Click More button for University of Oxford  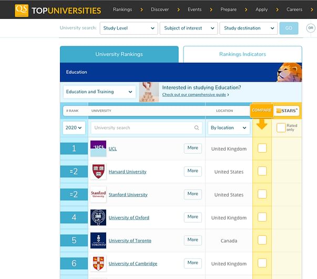[192, 217]
